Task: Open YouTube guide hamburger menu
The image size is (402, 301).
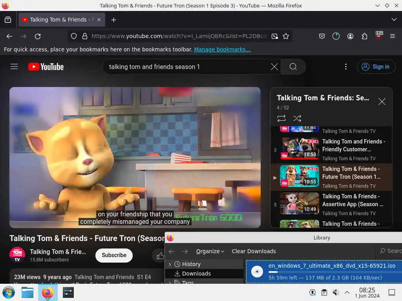Action: pyautogui.click(x=14, y=67)
